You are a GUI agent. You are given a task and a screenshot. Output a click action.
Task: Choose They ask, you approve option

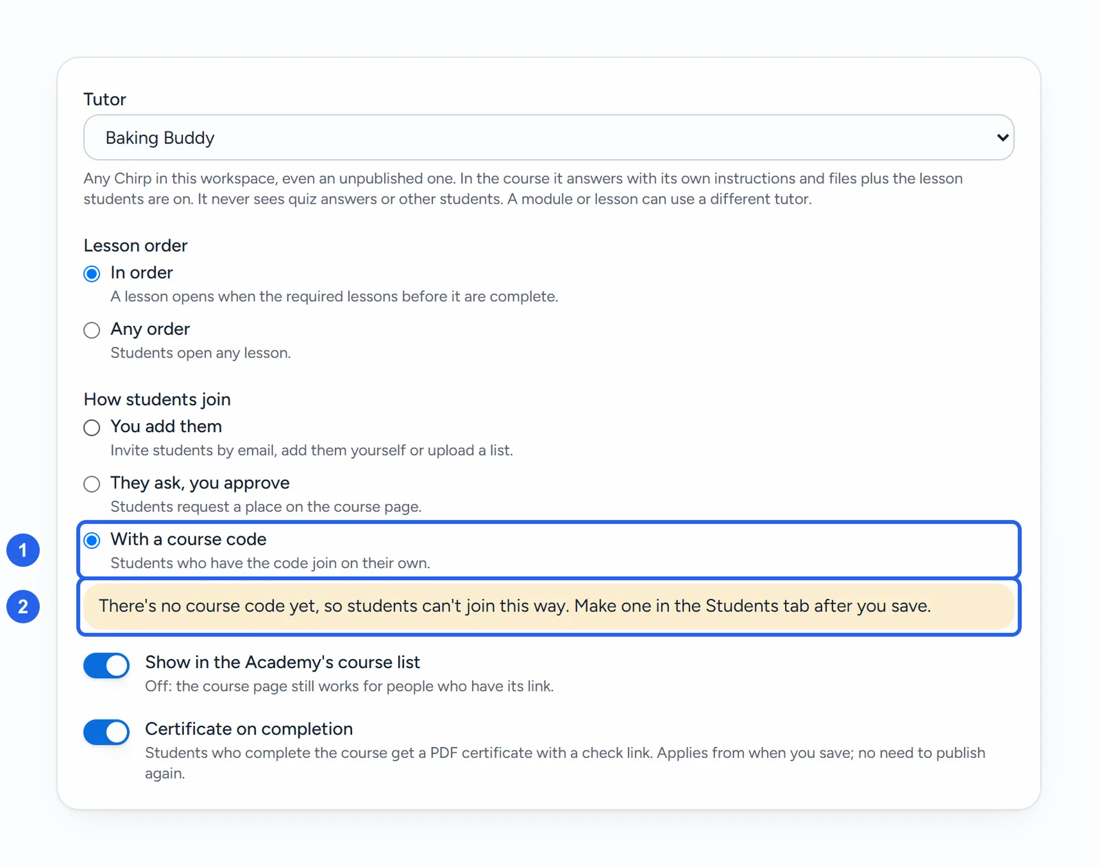[92, 484]
